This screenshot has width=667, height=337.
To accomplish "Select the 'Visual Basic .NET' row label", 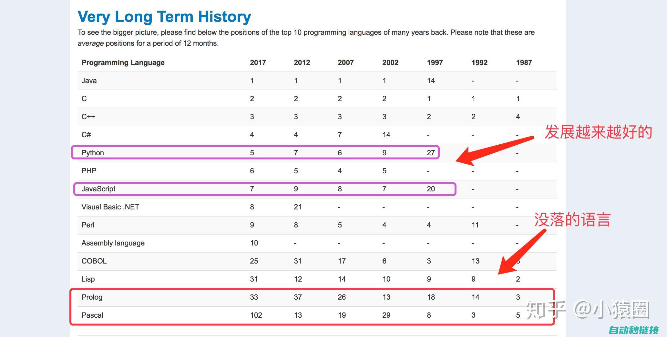I will pyautogui.click(x=110, y=207).
